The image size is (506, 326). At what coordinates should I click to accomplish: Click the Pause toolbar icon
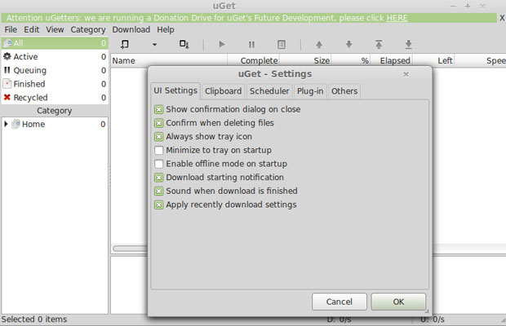251,45
